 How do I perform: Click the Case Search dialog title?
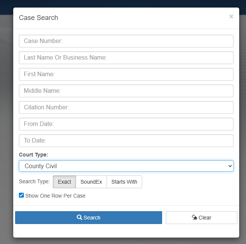click(39, 18)
